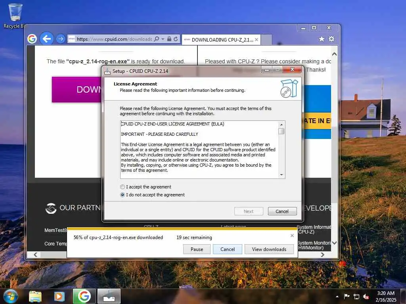Open a new blank browser tab

pyautogui.click(x=266, y=40)
